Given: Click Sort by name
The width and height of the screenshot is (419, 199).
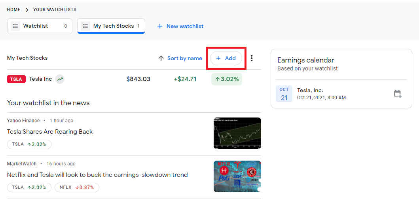Looking at the screenshot, I should [185, 58].
